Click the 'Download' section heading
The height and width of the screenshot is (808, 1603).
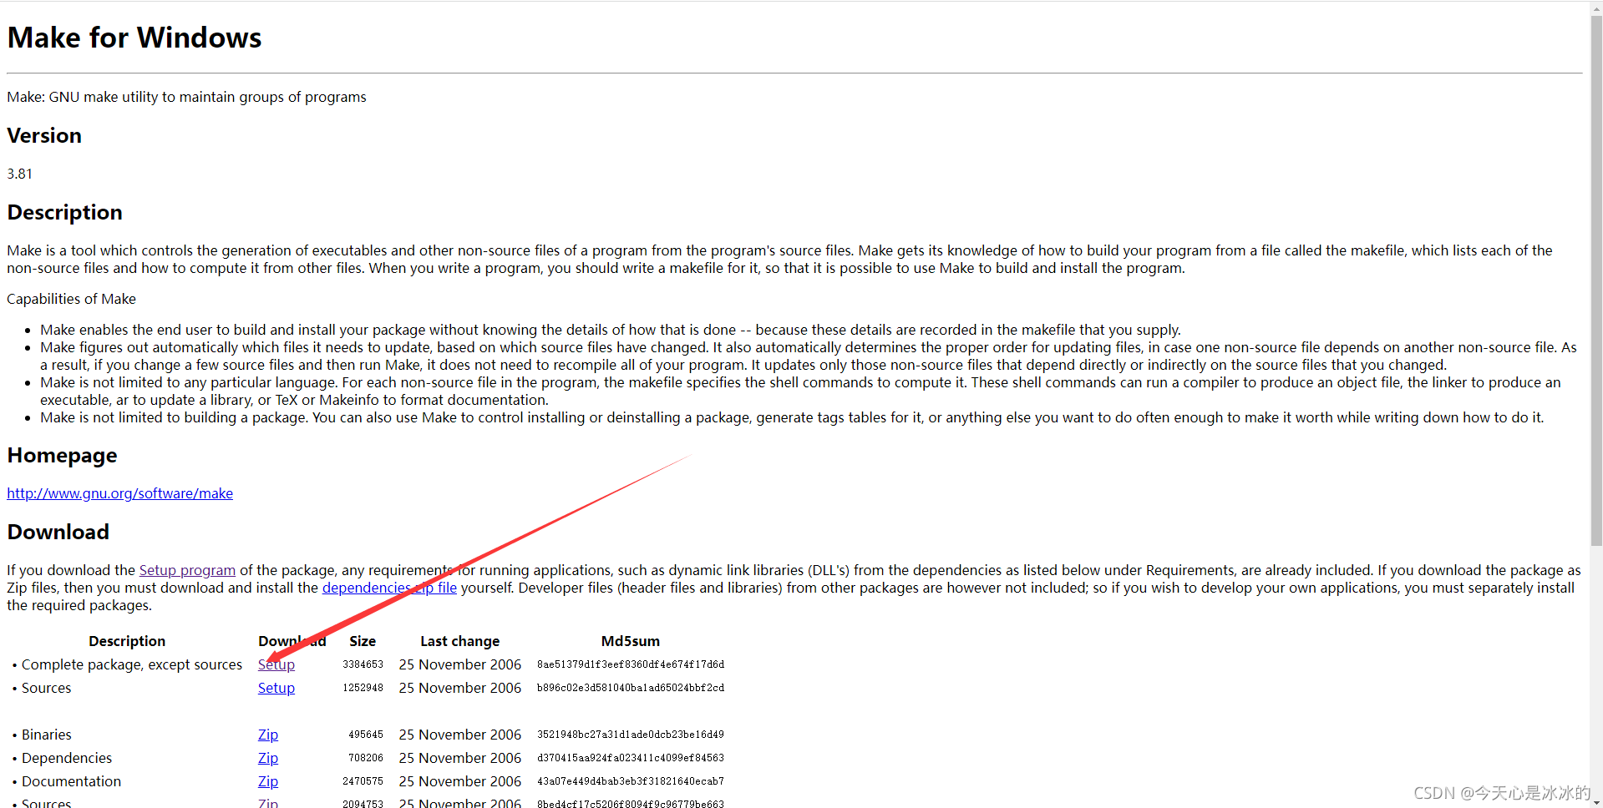click(58, 532)
